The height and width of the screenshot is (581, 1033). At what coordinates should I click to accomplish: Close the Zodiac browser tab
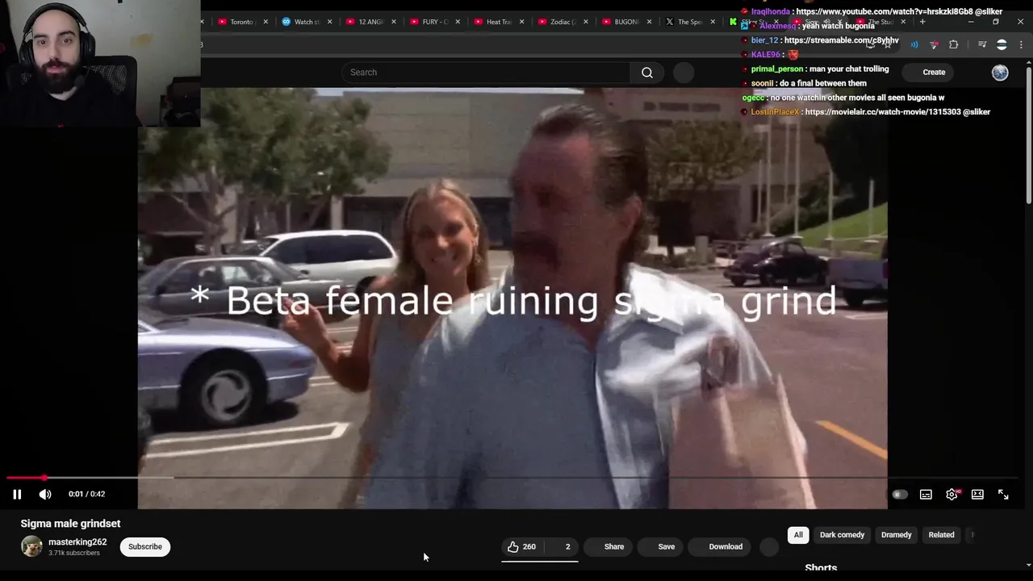[x=586, y=22]
